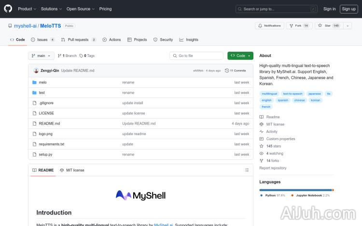Screen dimensions: 362x226
Task: Click the Sign up button
Action: pyautogui.click(x=348, y=9)
